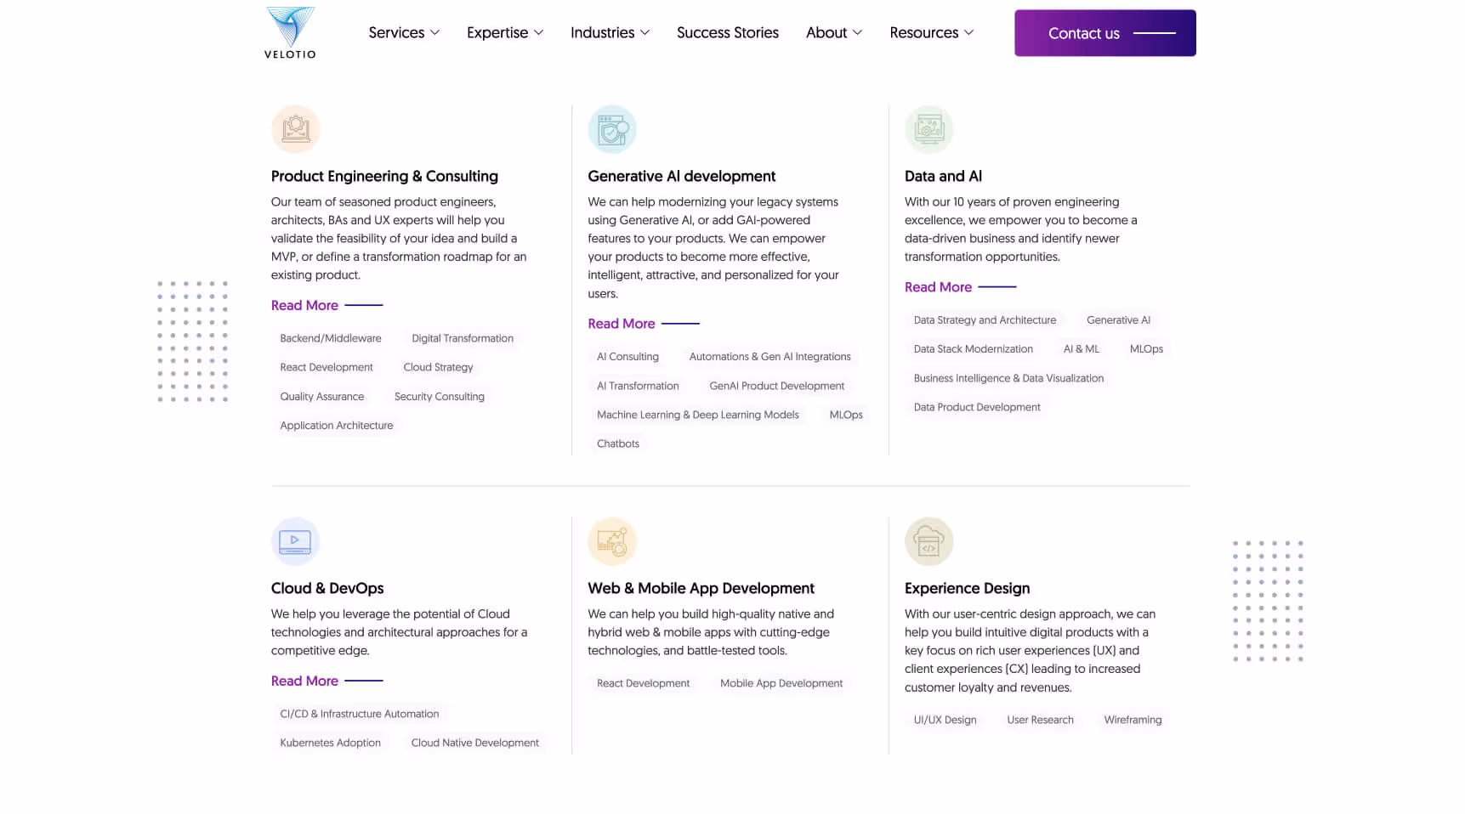Viewport: 1465px width, 814px height.
Task: Expand the Services dropdown menu
Action: click(404, 33)
